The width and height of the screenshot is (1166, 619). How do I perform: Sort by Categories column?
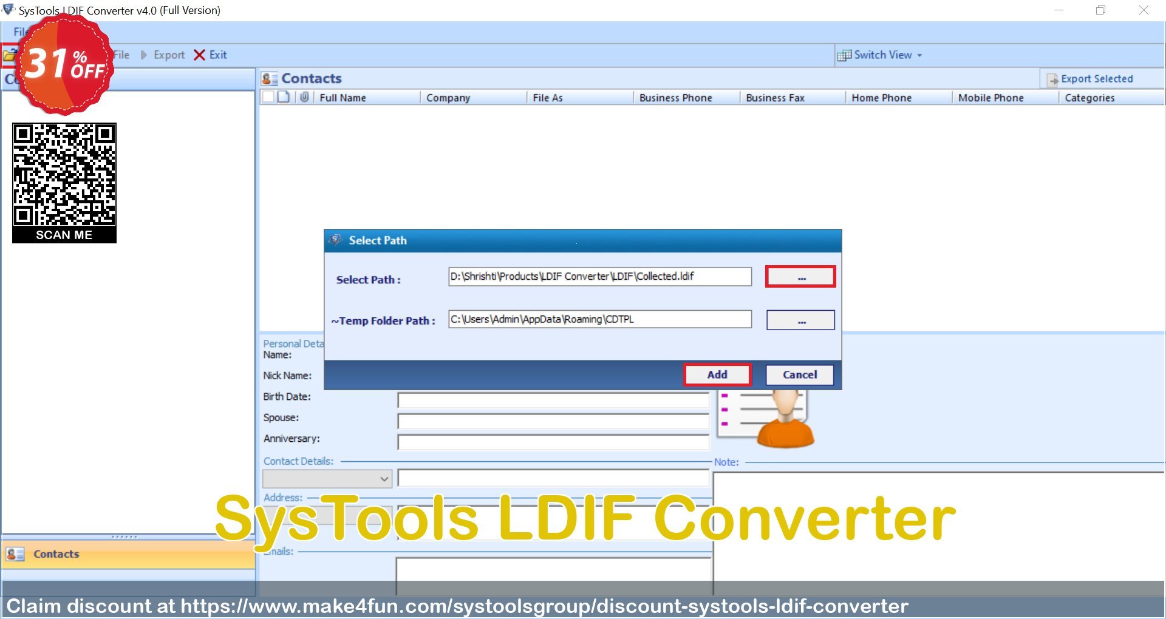click(x=1111, y=98)
